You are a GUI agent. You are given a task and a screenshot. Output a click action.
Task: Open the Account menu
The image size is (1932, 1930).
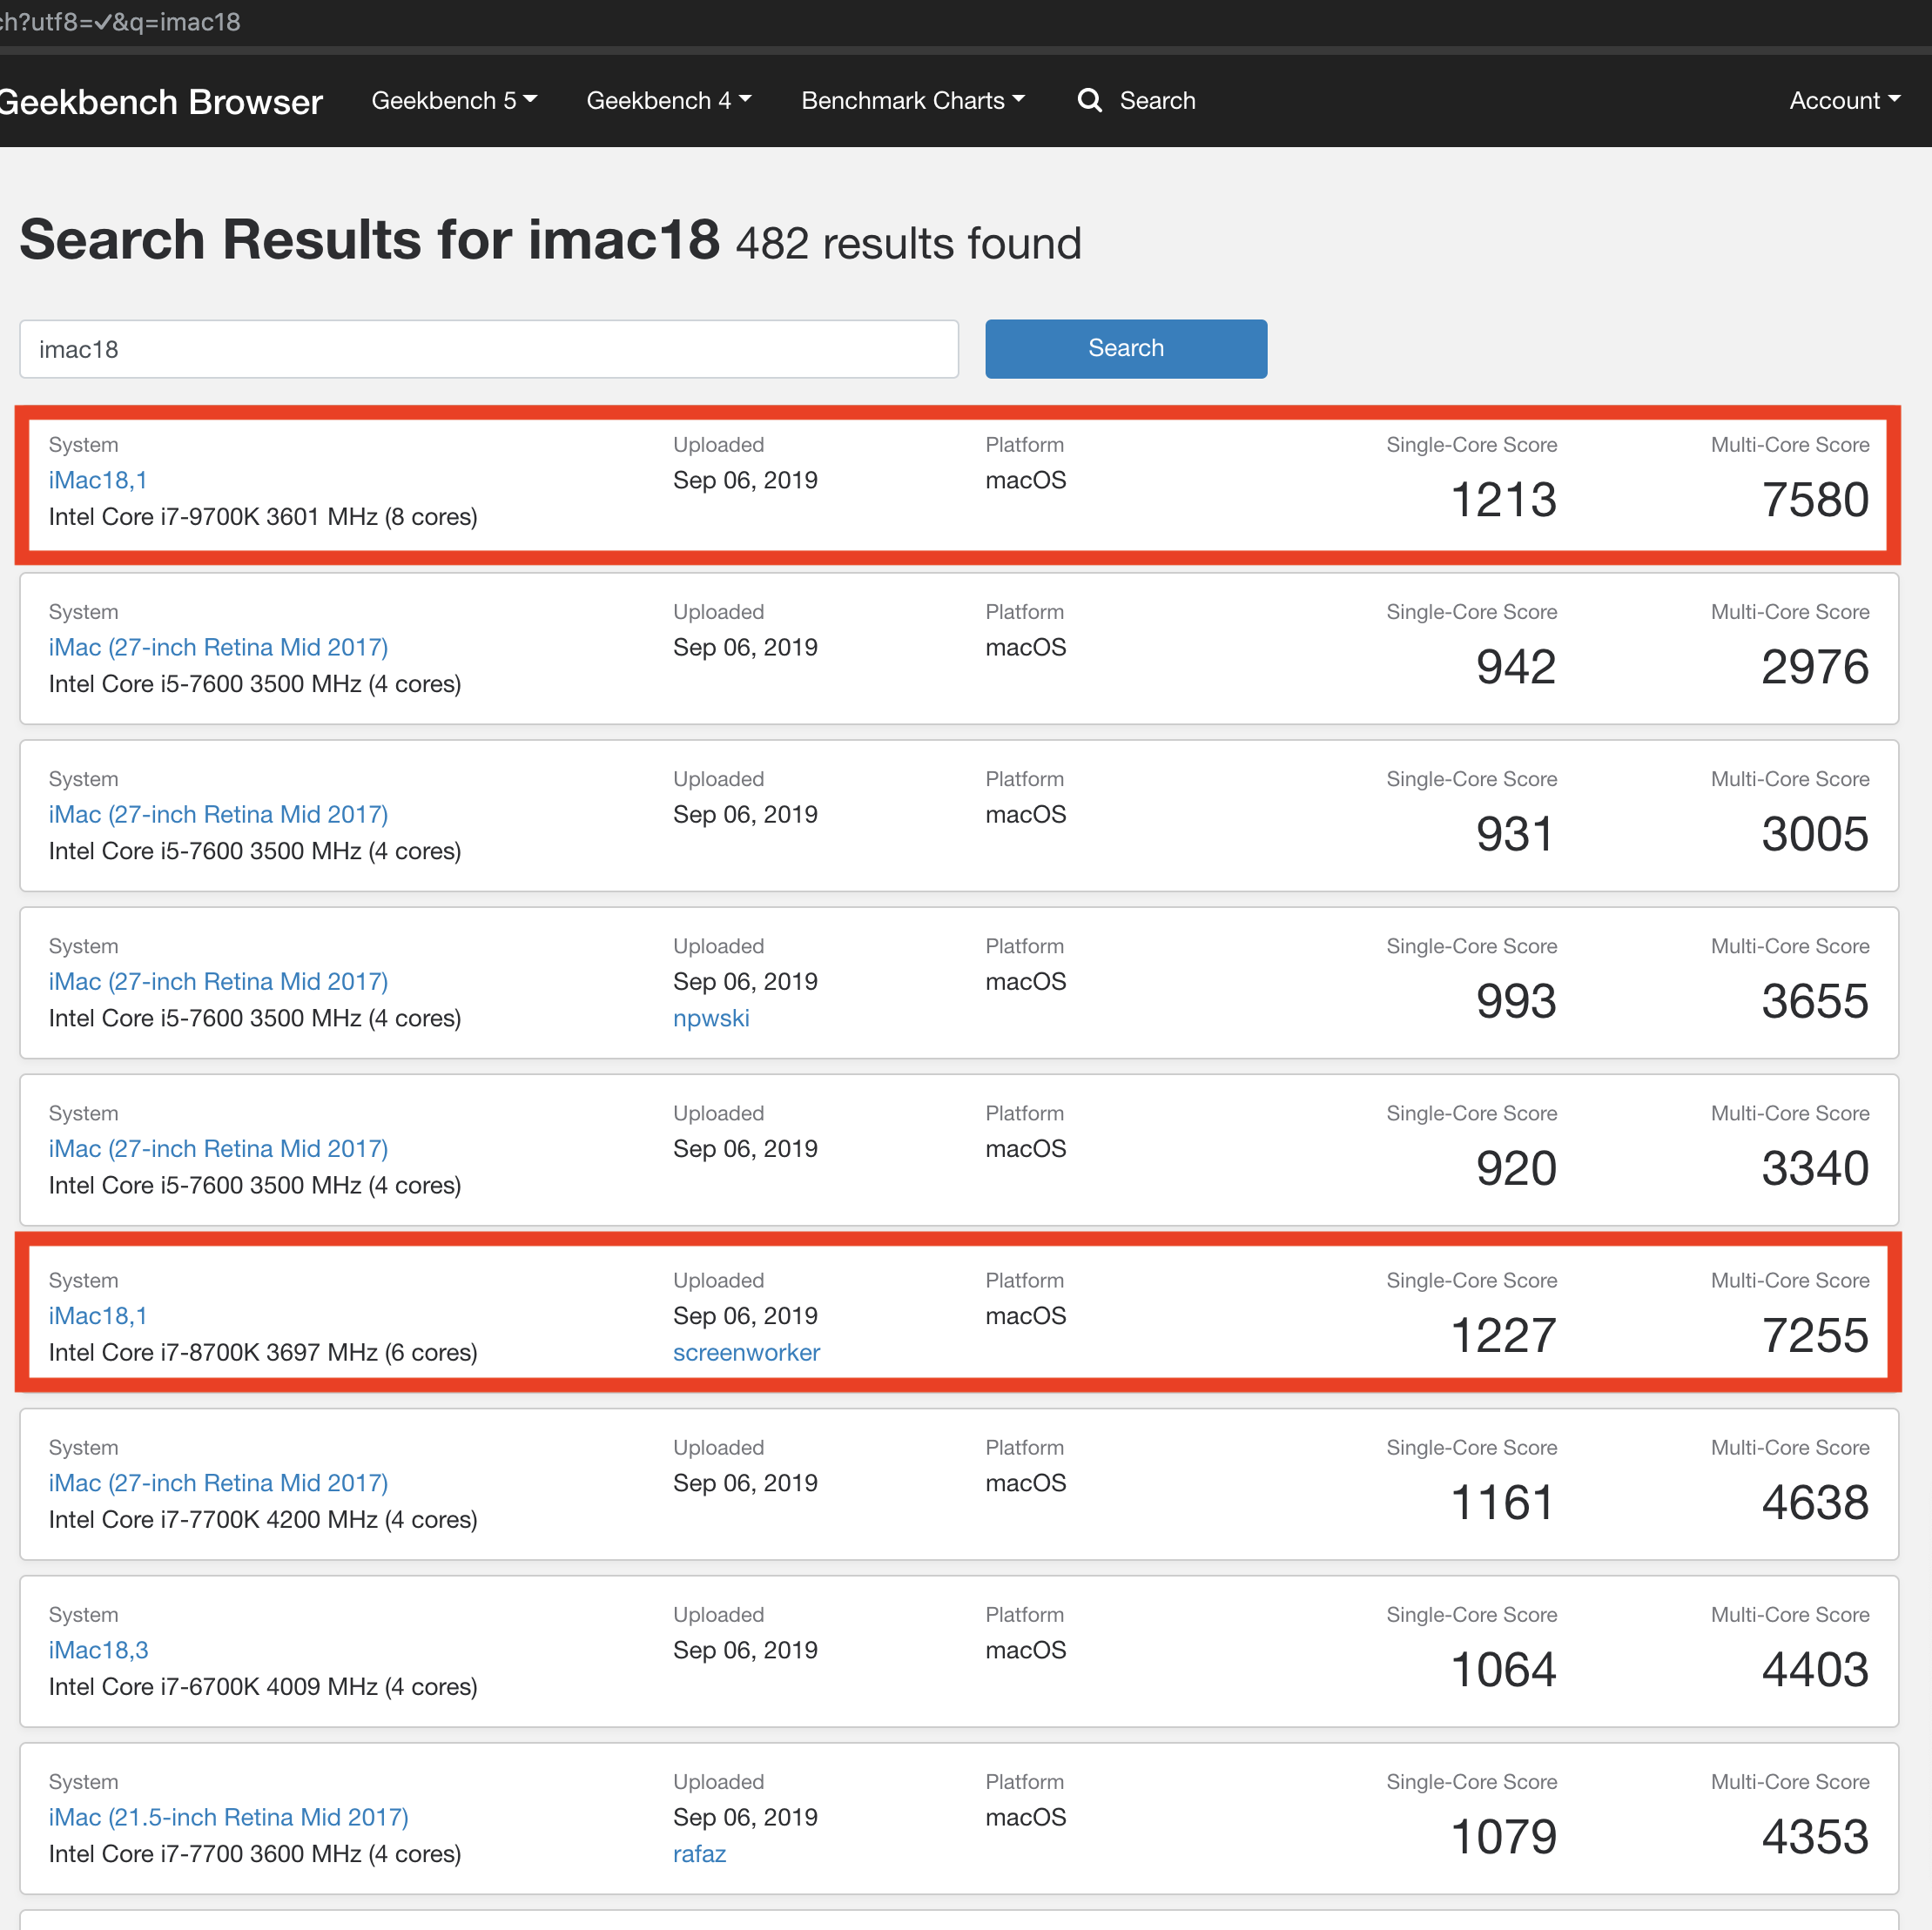[x=1843, y=100]
